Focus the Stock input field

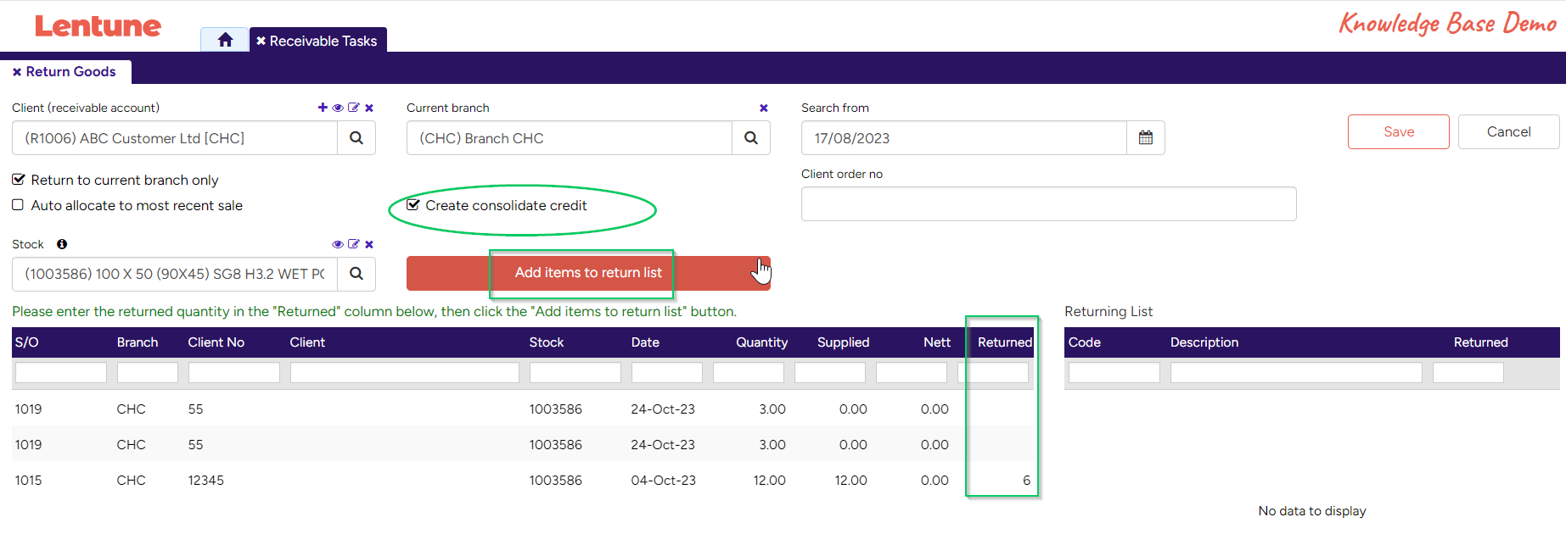tap(175, 273)
